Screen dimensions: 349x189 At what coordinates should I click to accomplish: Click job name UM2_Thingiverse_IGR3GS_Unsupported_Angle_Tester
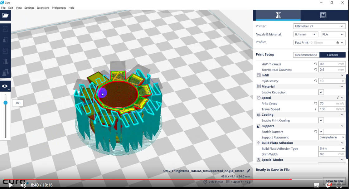[203, 171]
